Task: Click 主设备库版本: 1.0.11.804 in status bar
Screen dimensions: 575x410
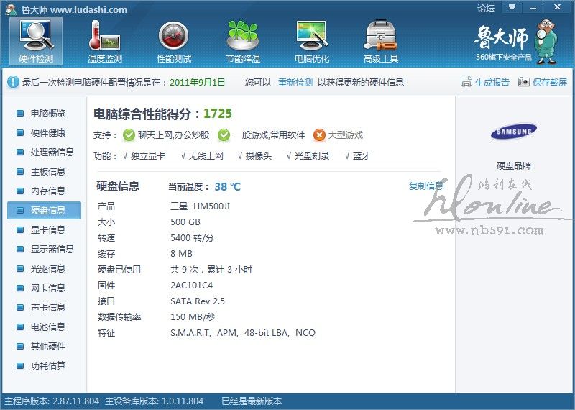Action: [x=154, y=401]
